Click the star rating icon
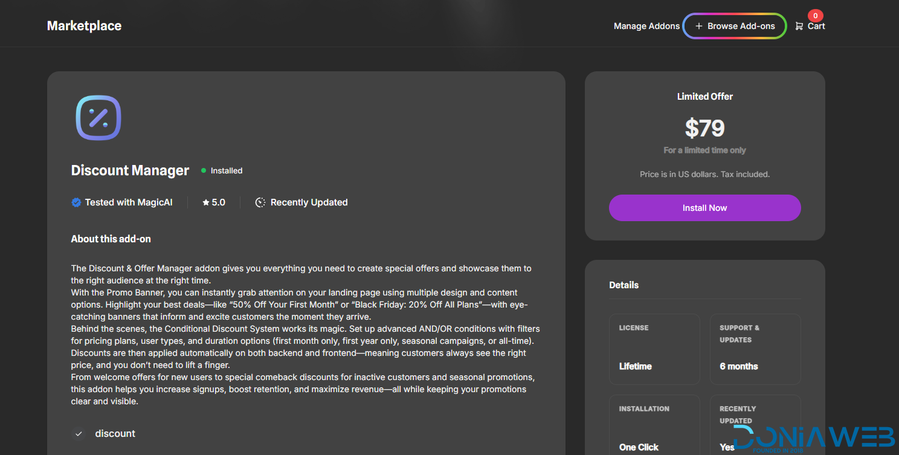The width and height of the screenshot is (899, 455). tap(205, 202)
